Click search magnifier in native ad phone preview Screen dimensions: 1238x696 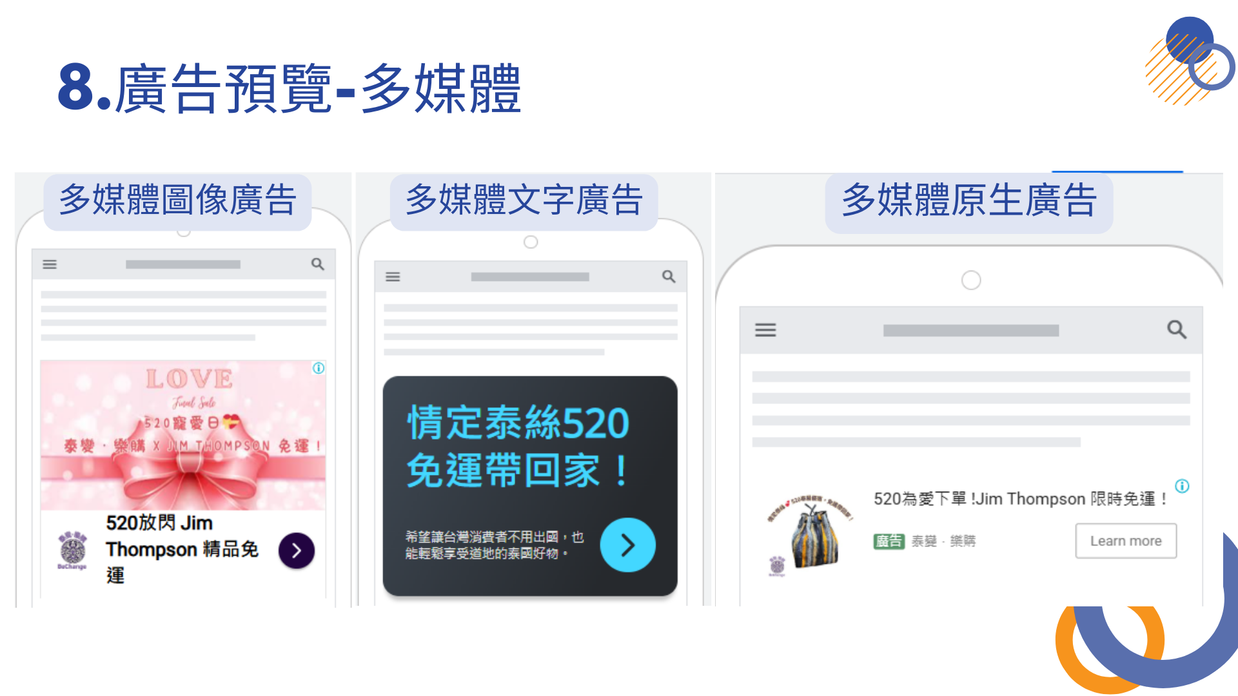pyautogui.click(x=1177, y=329)
